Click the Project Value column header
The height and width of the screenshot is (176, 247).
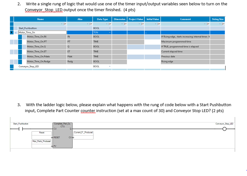tap(136, 19)
